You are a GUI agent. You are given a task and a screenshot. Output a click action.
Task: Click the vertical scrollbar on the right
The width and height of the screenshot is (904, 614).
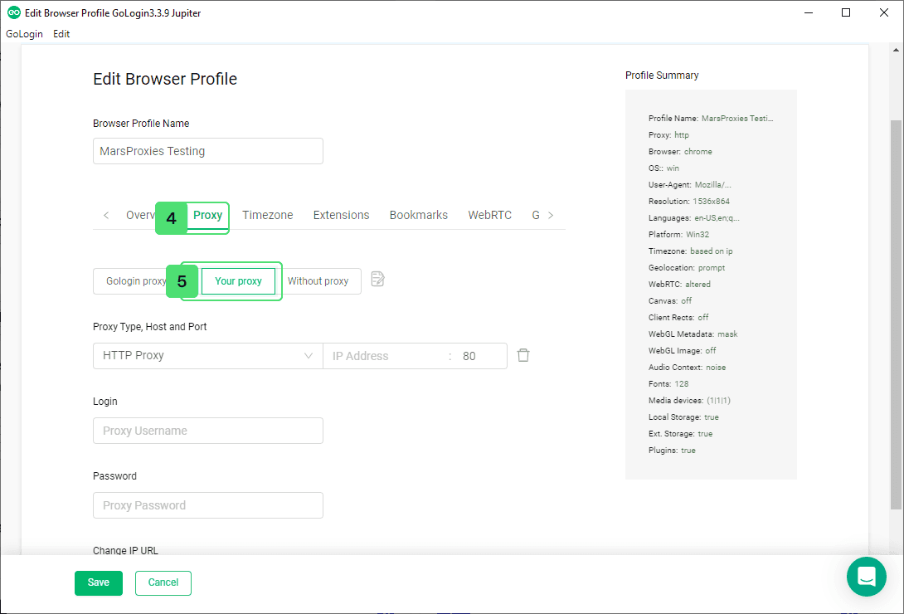pyautogui.click(x=896, y=315)
